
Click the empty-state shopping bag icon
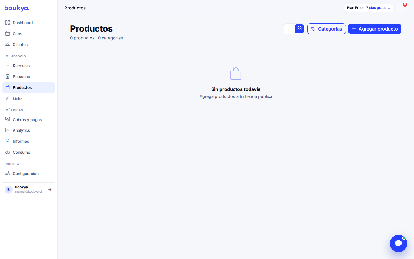point(236,74)
